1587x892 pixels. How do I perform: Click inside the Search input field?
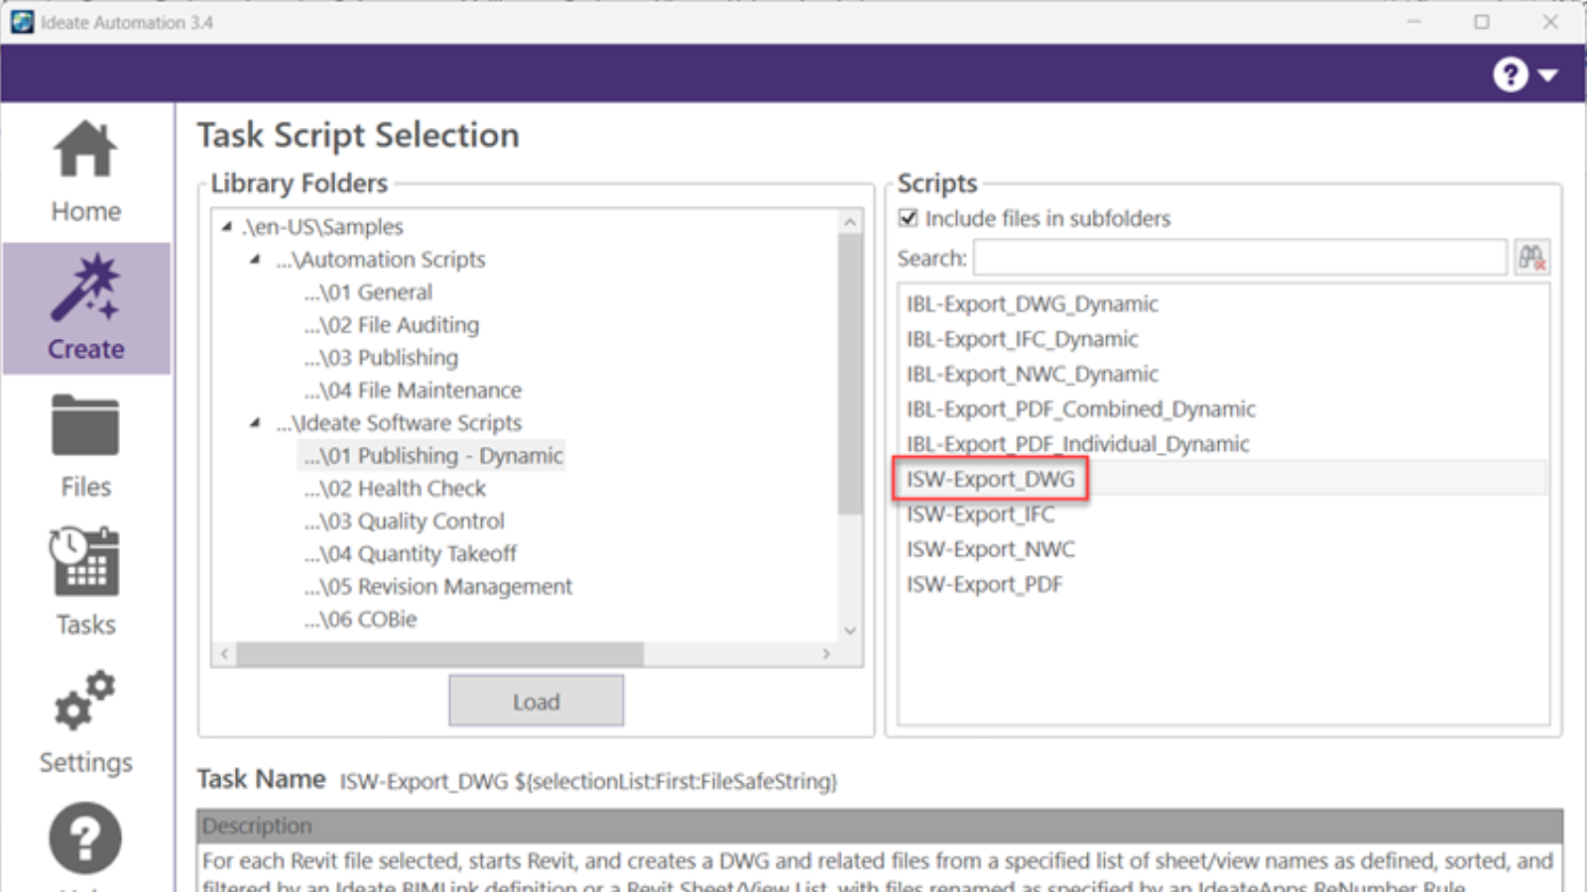tap(1240, 257)
